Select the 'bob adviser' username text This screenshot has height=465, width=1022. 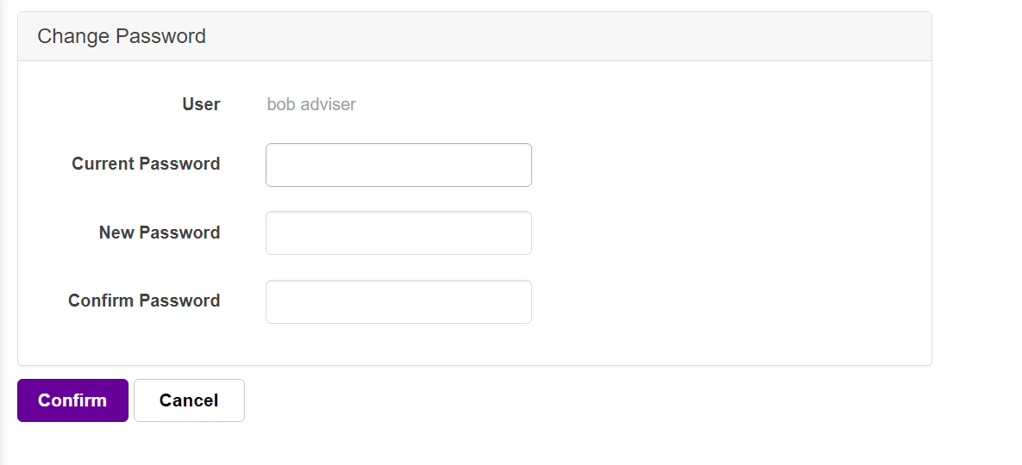coord(311,104)
